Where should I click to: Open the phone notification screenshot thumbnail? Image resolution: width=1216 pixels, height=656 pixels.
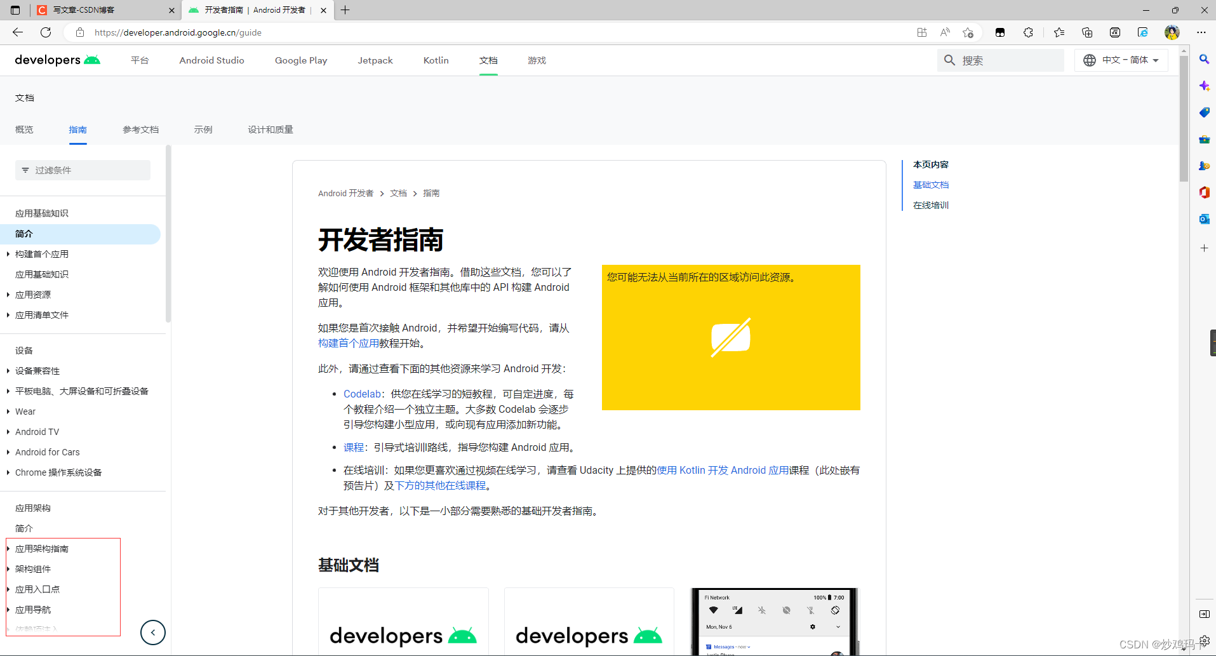[775, 622]
